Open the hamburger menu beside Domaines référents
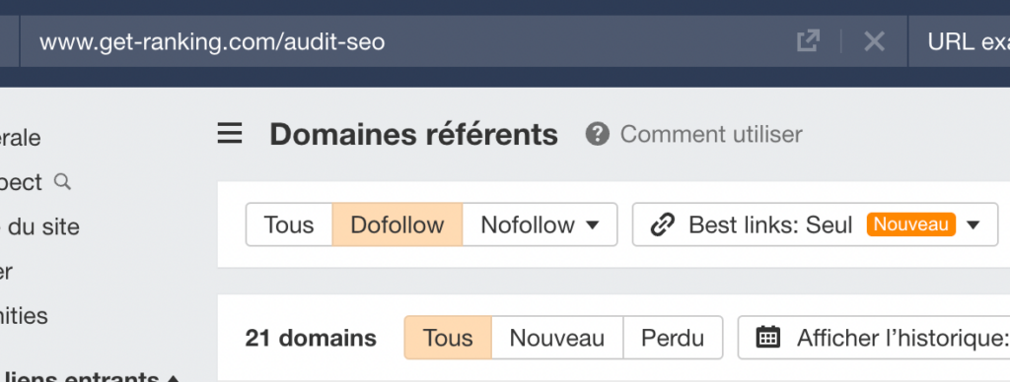Viewport: 1010px width, 382px height. pyautogui.click(x=230, y=134)
